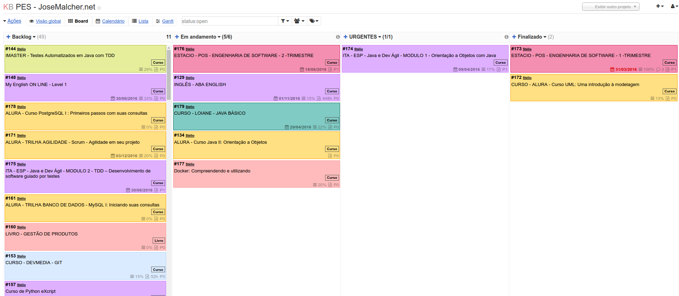Open task CURSO - DEVMEDIA - GIT
679x296 pixels.
pyautogui.click(x=34, y=263)
